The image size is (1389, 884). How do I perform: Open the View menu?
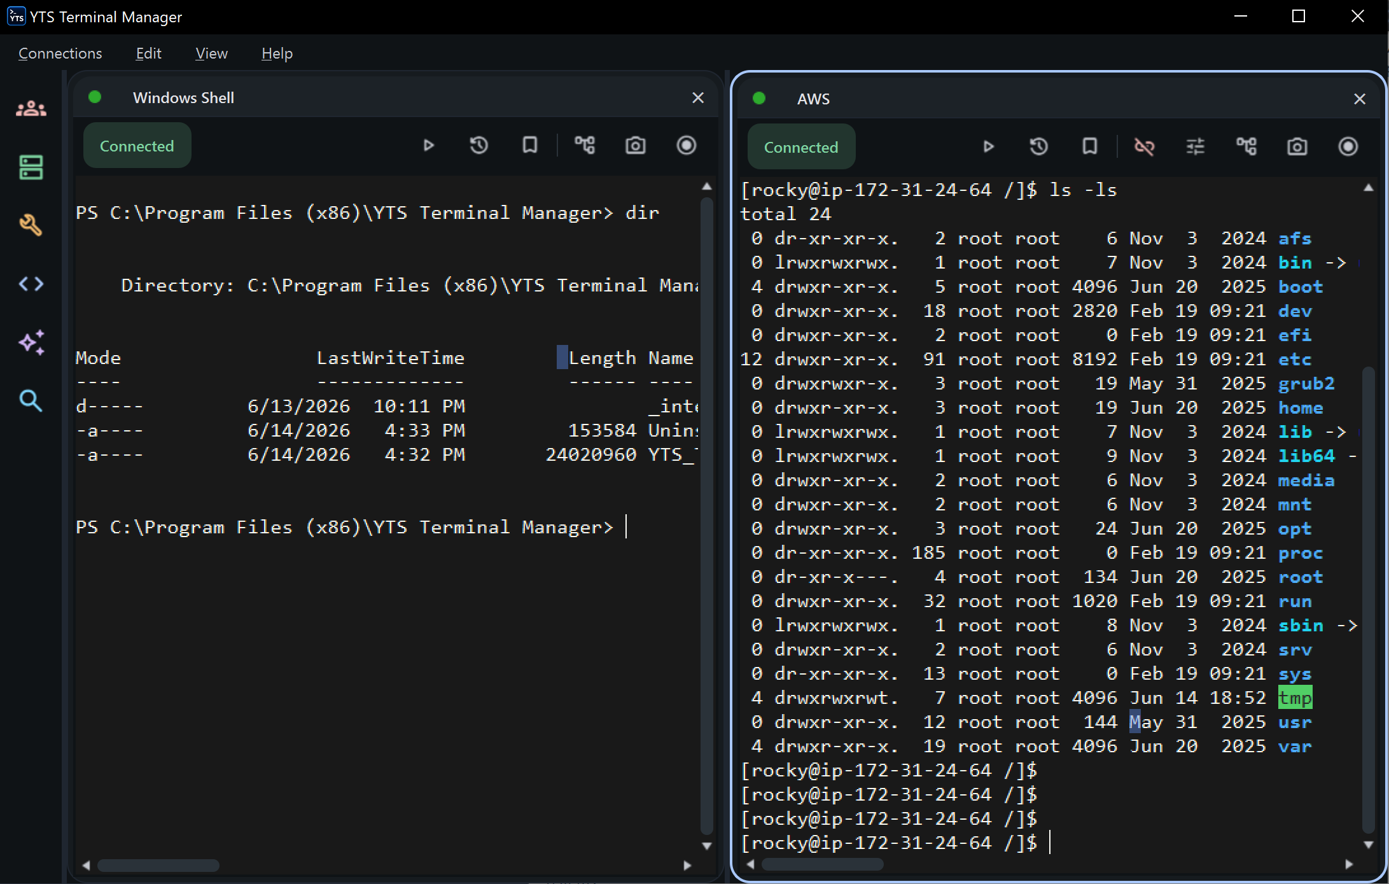tap(211, 53)
